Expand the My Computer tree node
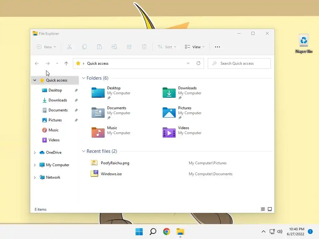Screen dimensions: 319x239 click(x=35, y=165)
